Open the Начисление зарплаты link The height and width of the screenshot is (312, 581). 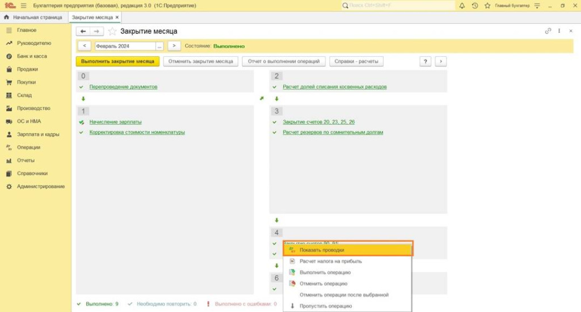tap(115, 122)
